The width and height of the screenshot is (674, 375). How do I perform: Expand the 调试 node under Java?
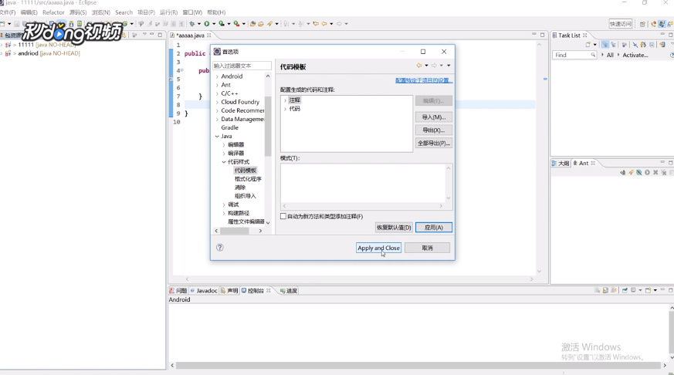pyautogui.click(x=224, y=204)
